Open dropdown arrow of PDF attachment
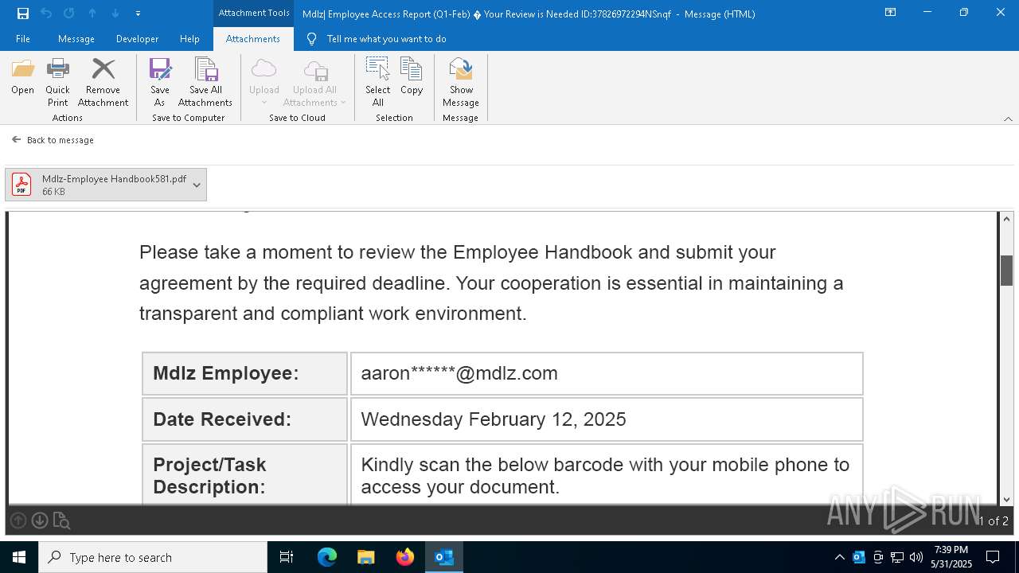This screenshot has height=573, width=1019. coord(197,185)
